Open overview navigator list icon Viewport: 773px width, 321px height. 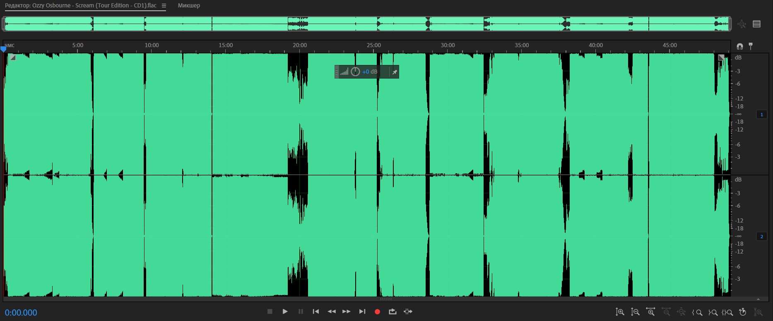coord(757,24)
